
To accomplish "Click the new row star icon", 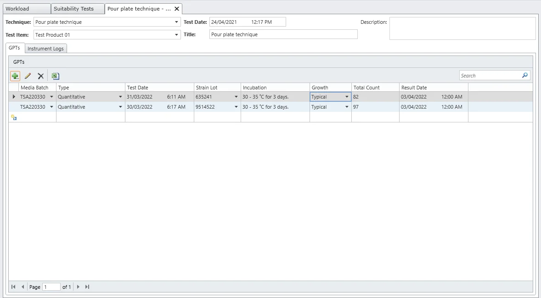I will [14, 117].
